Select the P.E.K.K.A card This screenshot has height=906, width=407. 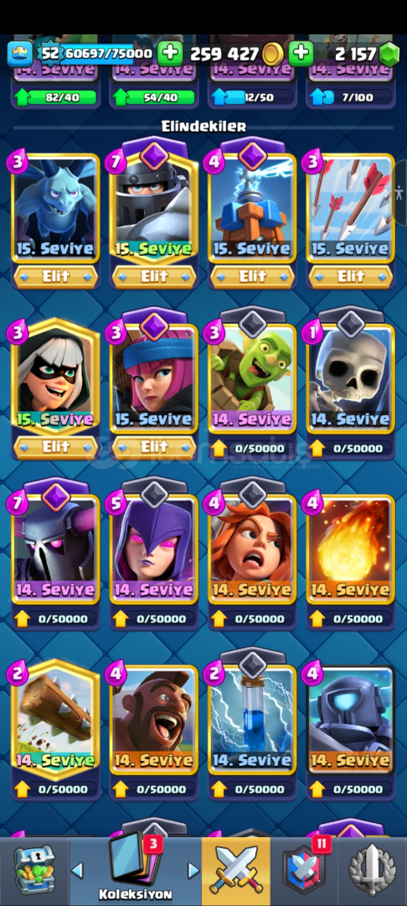pyautogui.click(x=55, y=539)
